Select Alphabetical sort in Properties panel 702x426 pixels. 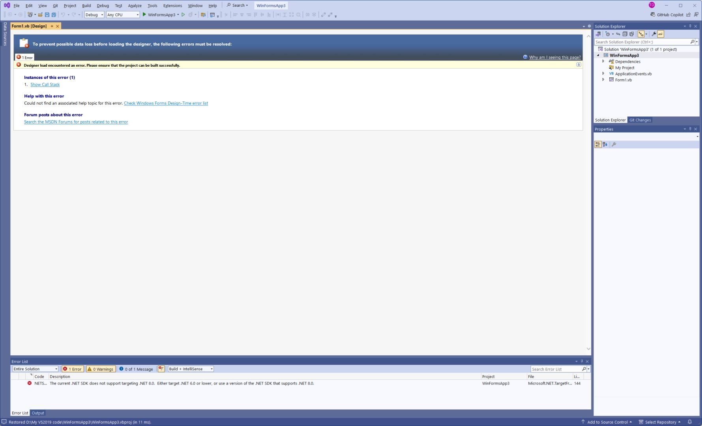tap(605, 144)
